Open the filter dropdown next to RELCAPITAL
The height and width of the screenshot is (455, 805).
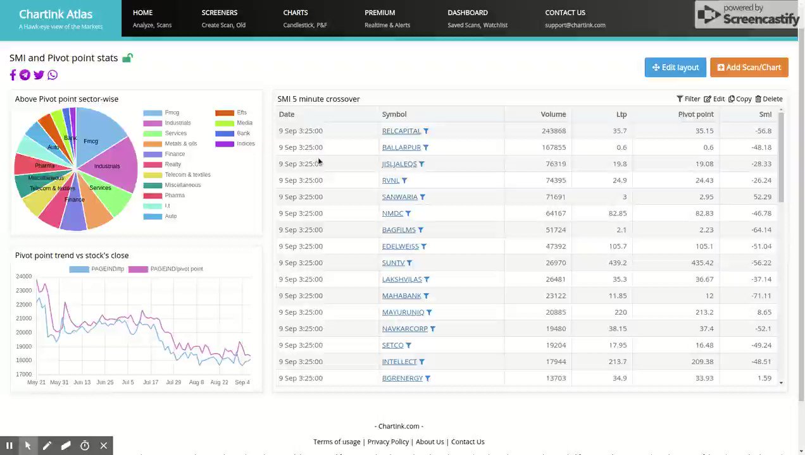coord(425,131)
